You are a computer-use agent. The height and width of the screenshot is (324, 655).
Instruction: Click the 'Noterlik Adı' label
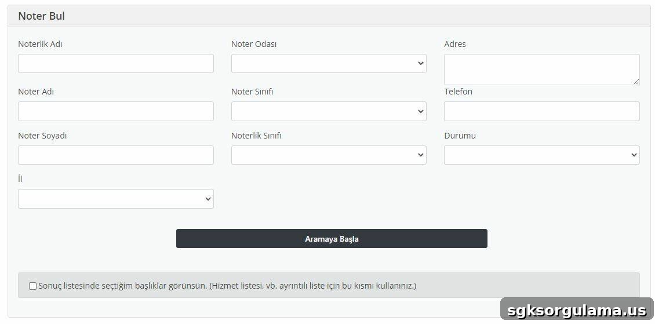pos(40,44)
